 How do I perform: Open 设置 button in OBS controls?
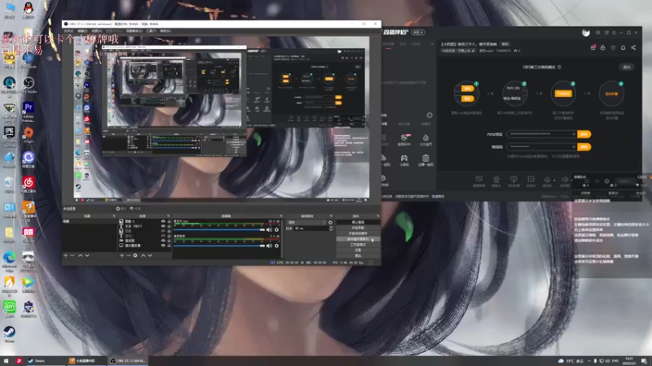pos(358,251)
